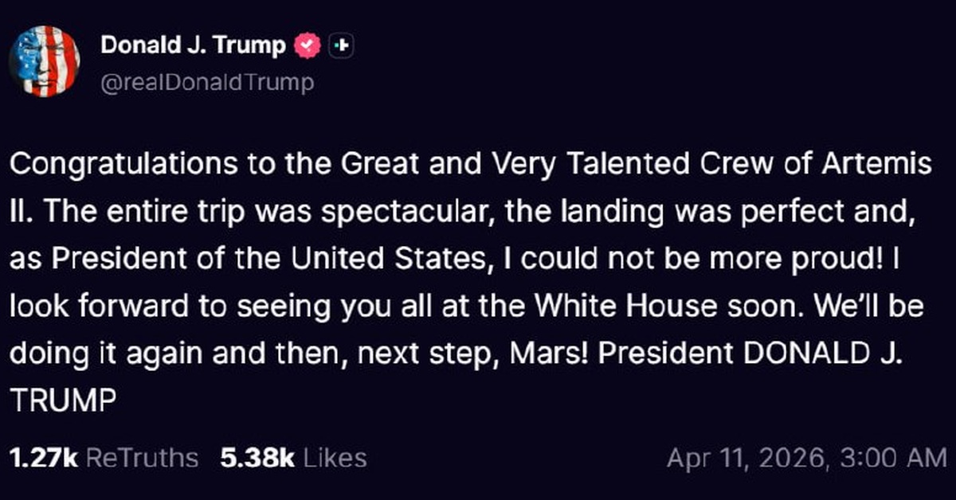Click the Apr 11, 2026 post date
Screen dimensions: 956x500
tap(742, 459)
